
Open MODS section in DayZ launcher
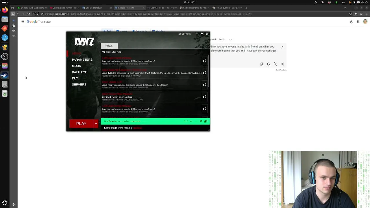[x=76, y=66]
